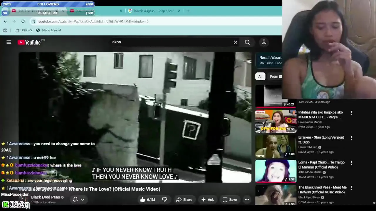Open a new browser tab
This screenshot has width=376, height=211.
point(188,11)
